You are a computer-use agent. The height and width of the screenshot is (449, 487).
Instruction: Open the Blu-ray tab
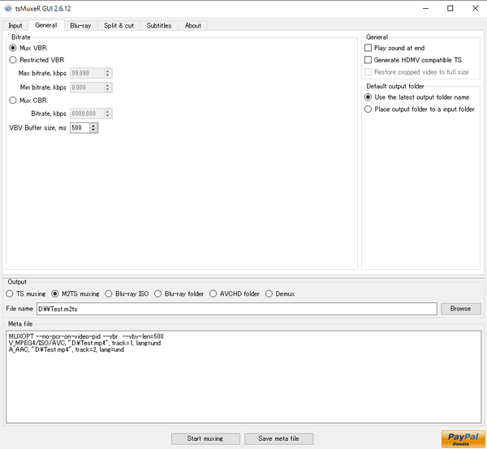[80, 25]
